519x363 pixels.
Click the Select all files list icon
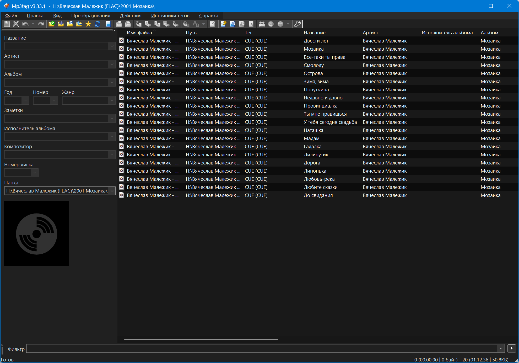(108, 24)
